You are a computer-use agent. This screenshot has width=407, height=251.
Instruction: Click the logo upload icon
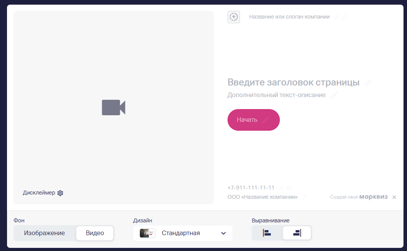coord(233,17)
